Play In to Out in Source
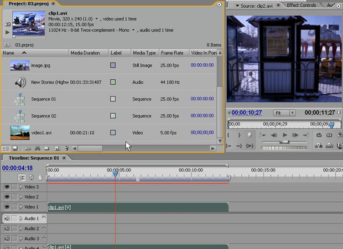The image size is (343, 249). pyautogui.click(x=250, y=145)
